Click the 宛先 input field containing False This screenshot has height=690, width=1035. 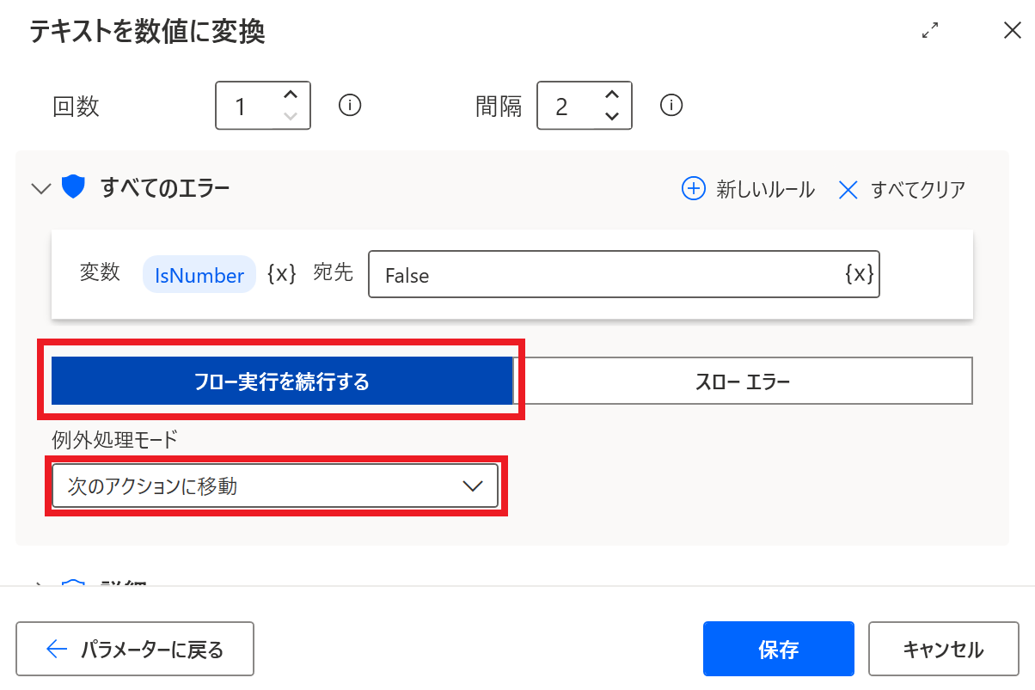pos(602,275)
